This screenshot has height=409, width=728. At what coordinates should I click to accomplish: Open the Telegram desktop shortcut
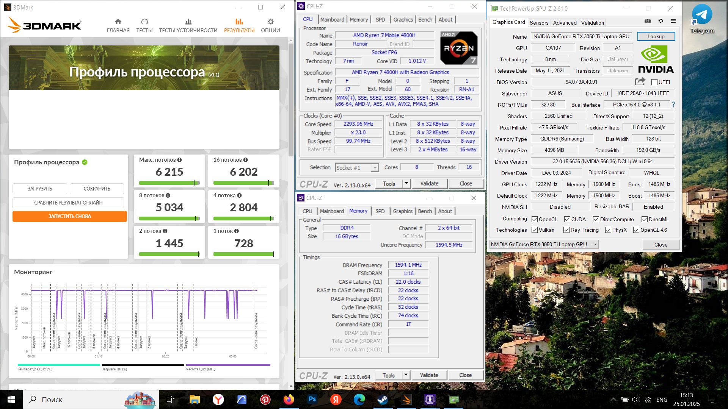tap(702, 19)
